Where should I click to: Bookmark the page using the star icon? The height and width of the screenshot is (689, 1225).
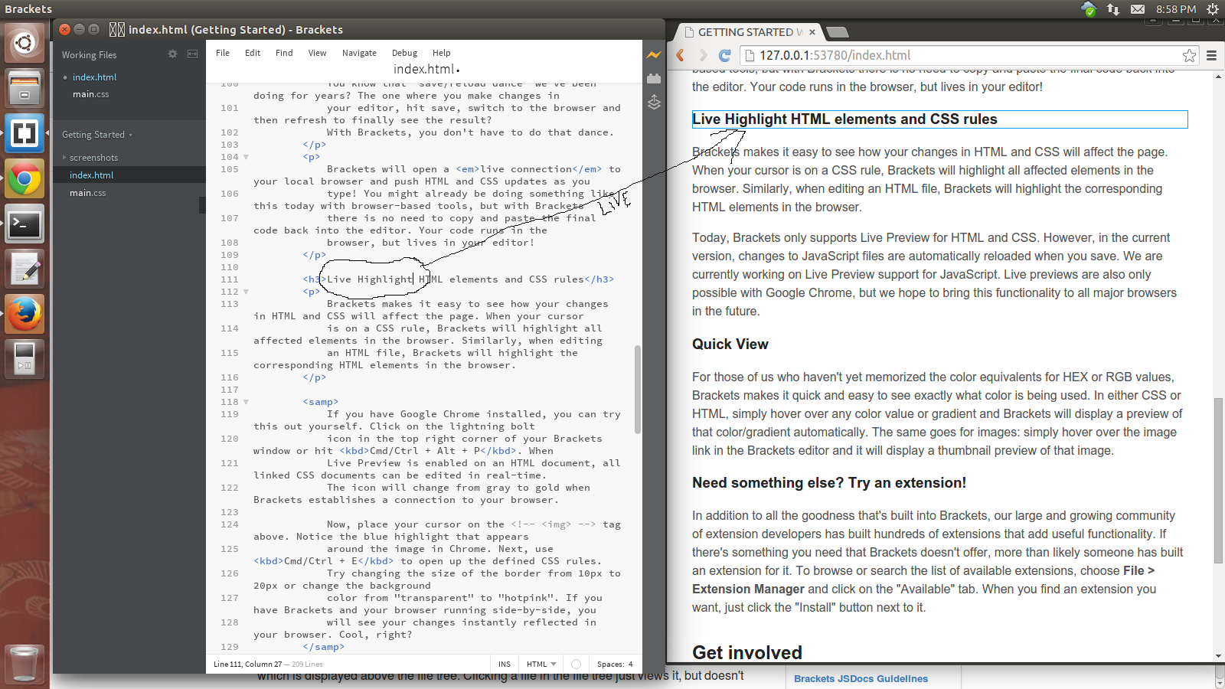1189,55
